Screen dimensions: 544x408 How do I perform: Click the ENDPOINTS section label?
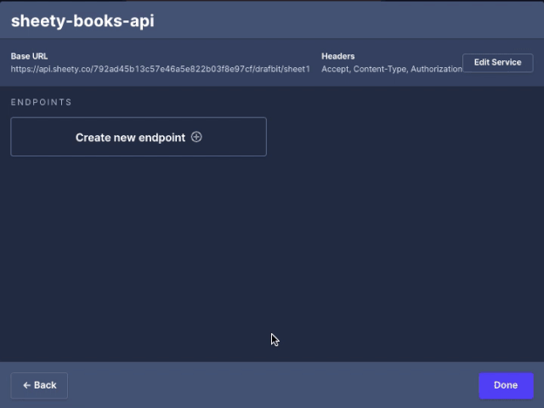click(42, 102)
